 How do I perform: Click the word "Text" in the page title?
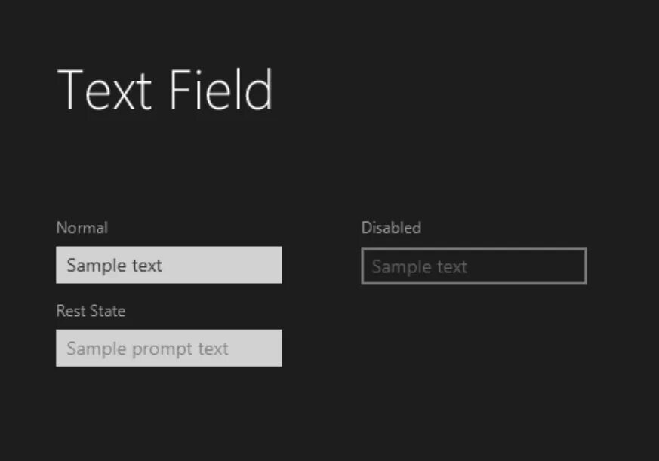[x=105, y=90]
